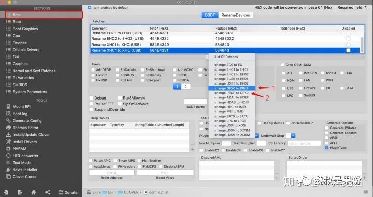373x197 pixels.
Task: Open HEX converter icon
Action: coord(8,156)
